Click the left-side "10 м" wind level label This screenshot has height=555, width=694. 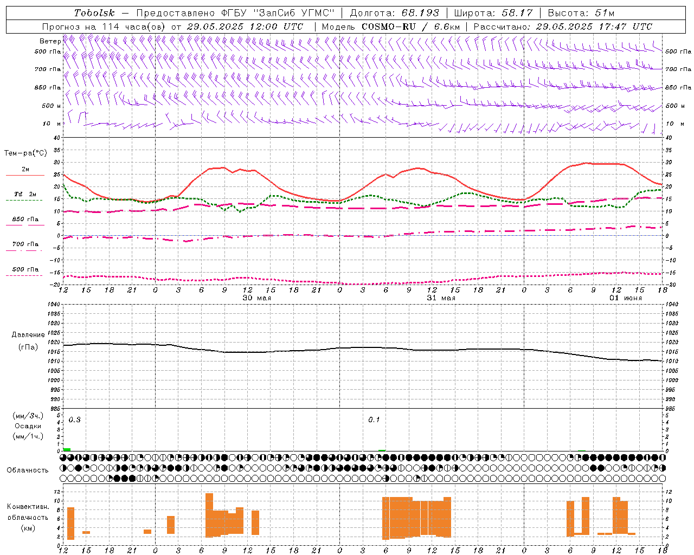(52, 124)
